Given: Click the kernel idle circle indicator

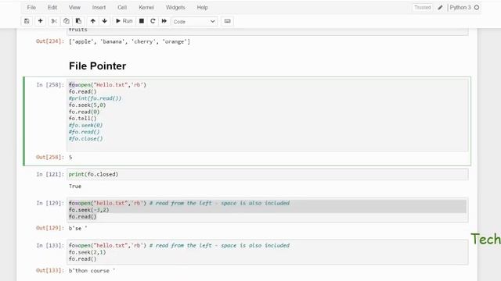Looking at the screenshot, I should click(477, 7).
